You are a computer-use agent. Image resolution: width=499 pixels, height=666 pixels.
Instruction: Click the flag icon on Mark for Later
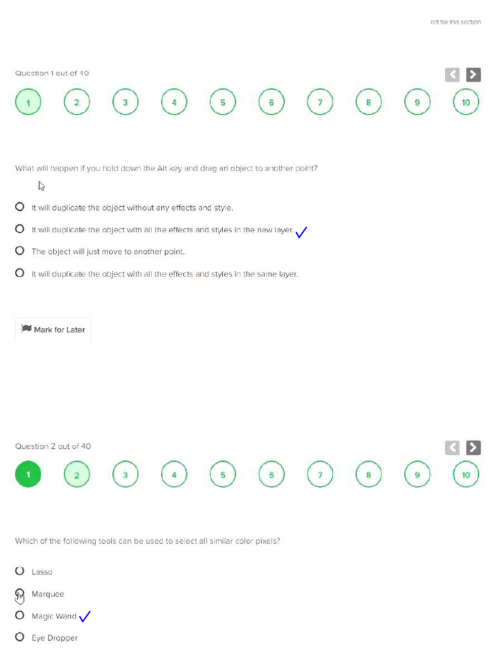[x=26, y=328]
